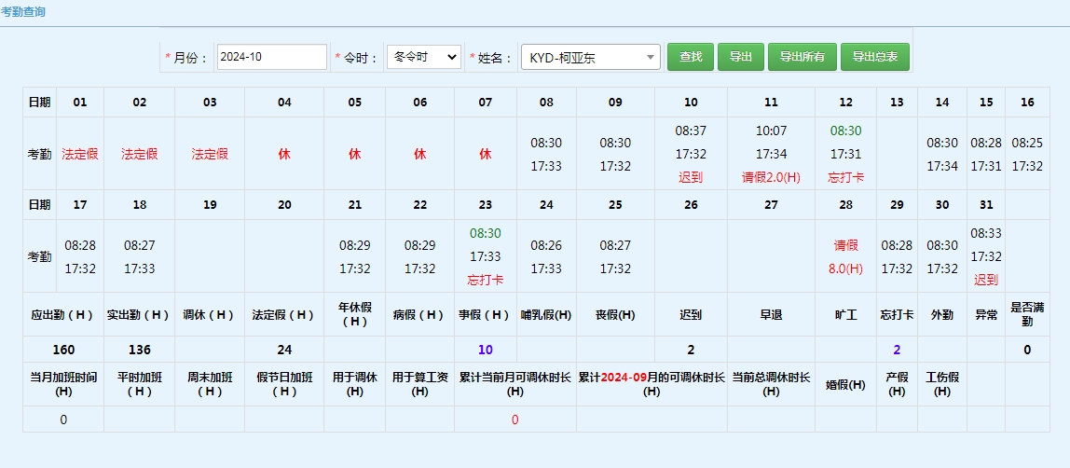1070x468 pixels.
Task: Select the 请假 8.0(H) cell on day 28
Action: pyautogui.click(x=845, y=257)
